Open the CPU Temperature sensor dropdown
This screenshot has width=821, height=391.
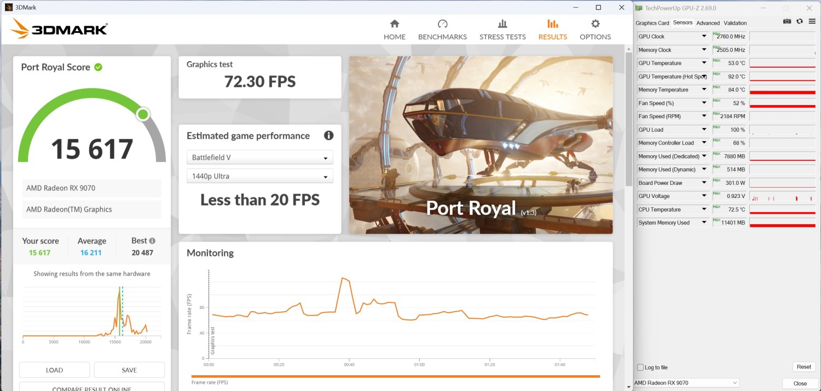pos(704,209)
